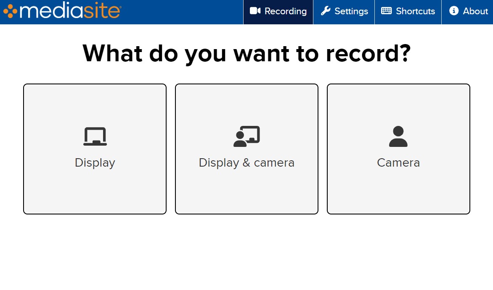Click the info icon beside About

click(x=453, y=11)
